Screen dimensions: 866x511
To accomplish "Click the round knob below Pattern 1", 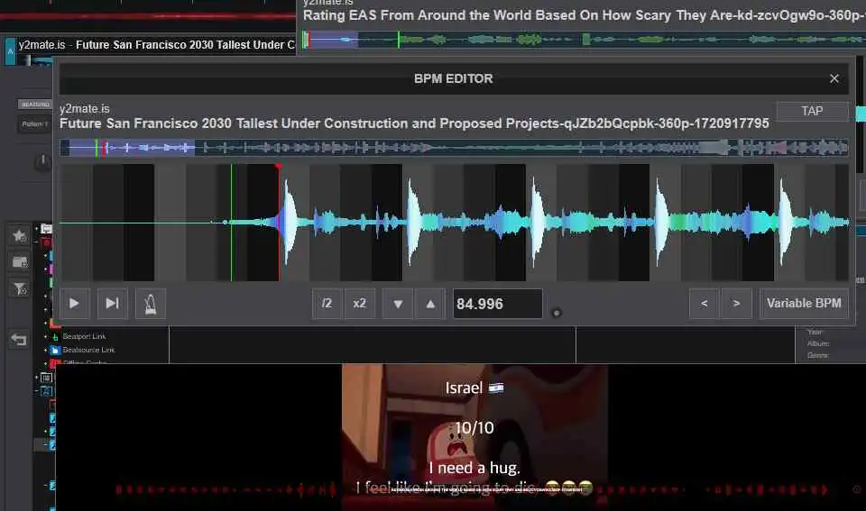I will click(x=42, y=162).
